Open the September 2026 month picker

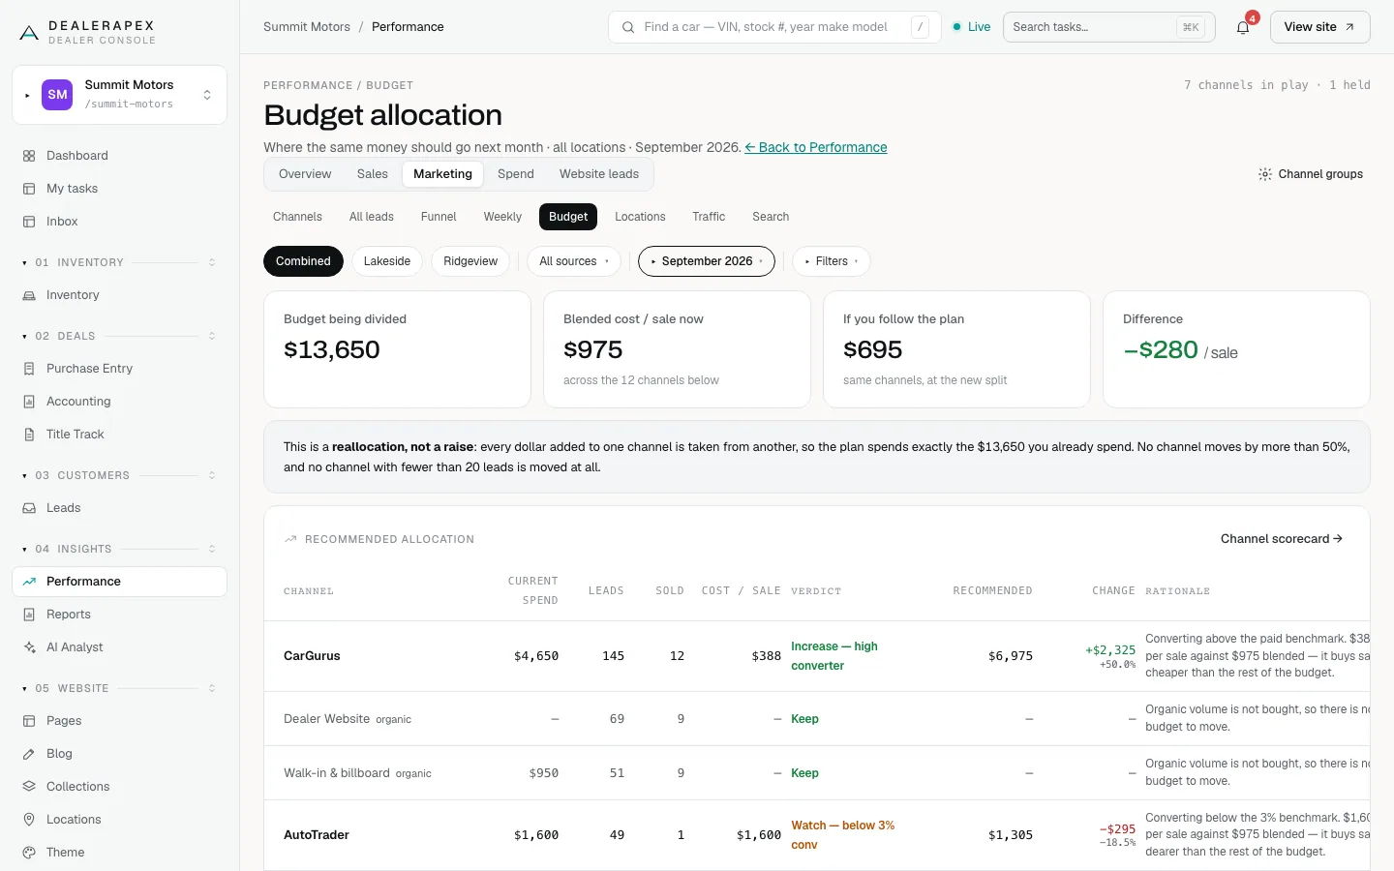click(x=707, y=261)
